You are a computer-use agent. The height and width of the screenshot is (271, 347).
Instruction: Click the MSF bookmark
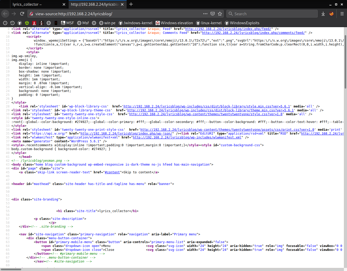click(68, 23)
